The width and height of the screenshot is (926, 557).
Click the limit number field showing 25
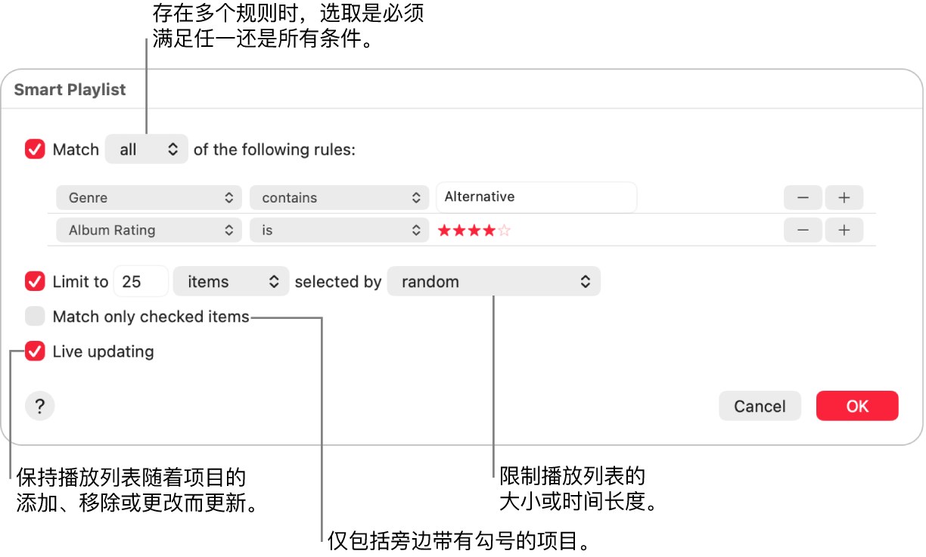click(x=140, y=282)
